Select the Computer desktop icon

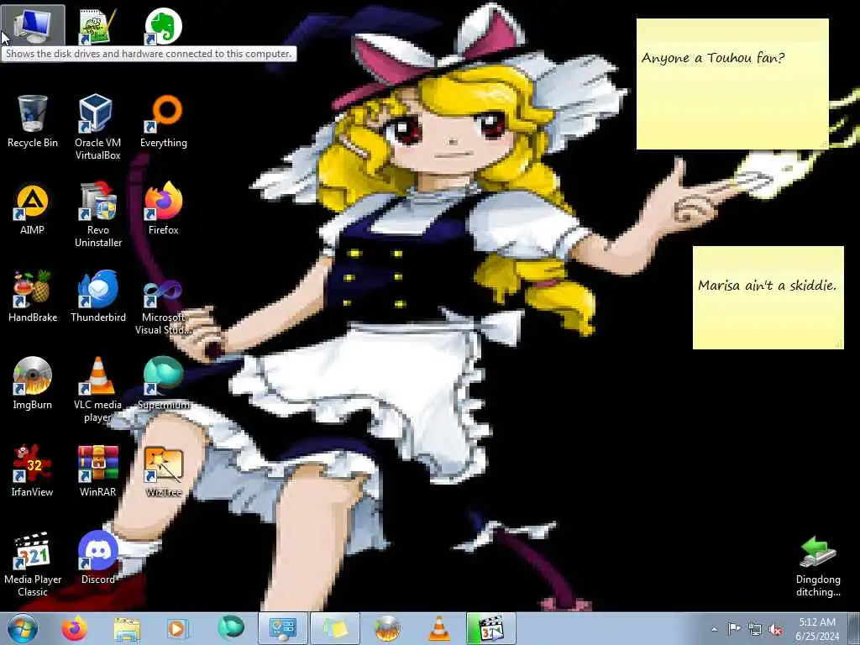coord(32,26)
